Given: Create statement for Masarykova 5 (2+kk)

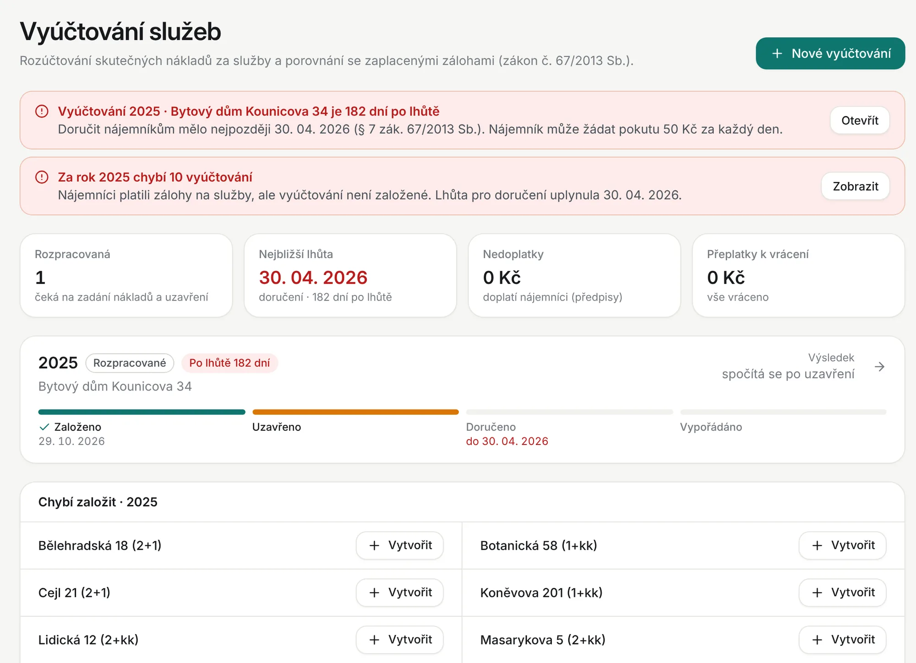Looking at the screenshot, I should [842, 640].
